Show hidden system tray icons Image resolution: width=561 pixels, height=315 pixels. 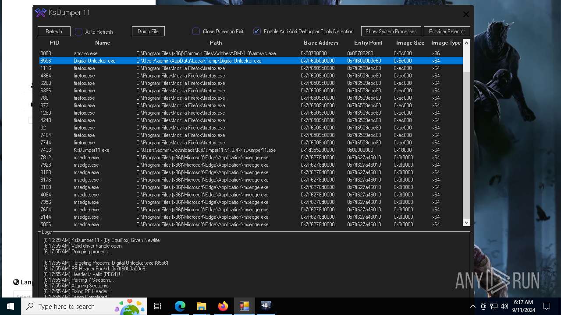point(472,306)
